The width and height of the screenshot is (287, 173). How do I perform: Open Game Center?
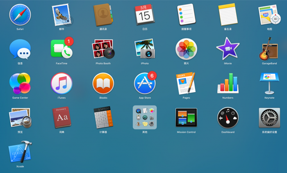pos(20,83)
